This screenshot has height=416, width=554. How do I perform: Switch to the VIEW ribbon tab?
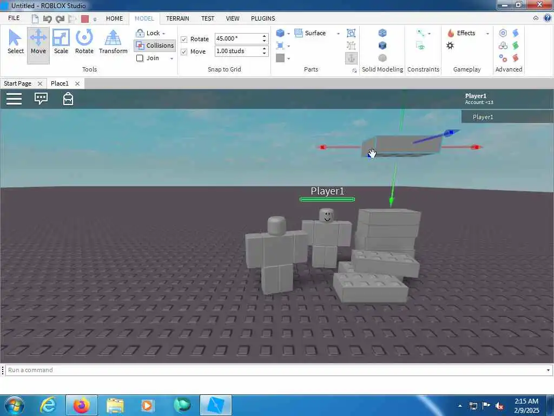tap(233, 18)
